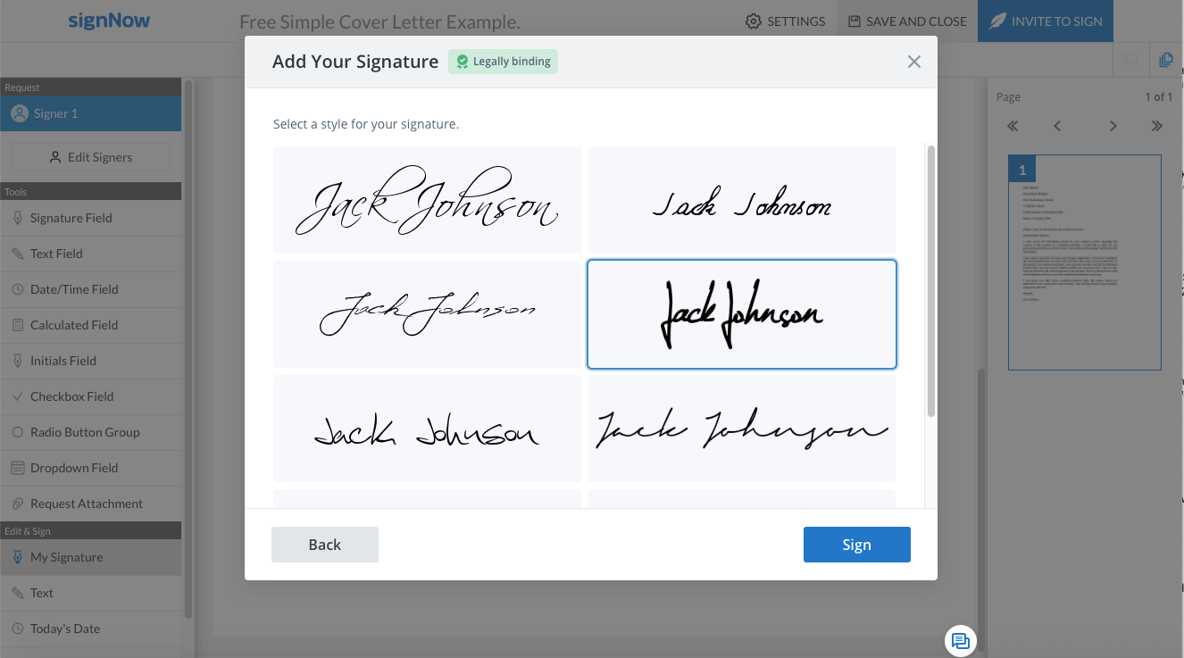Close the Add Your Signature dialog
1184x658 pixels.
tap(913, 62)
